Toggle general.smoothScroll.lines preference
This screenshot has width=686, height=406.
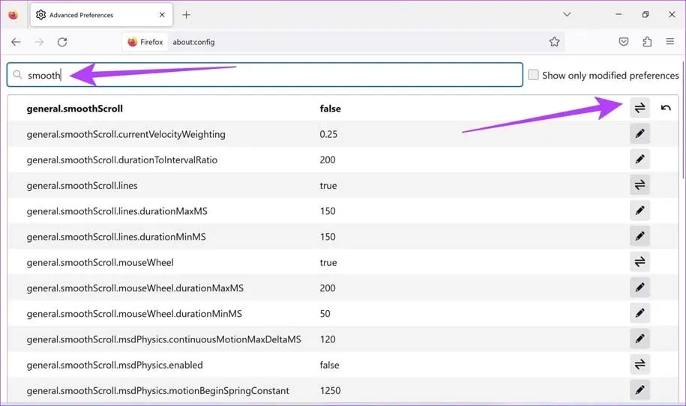(640, 185)
